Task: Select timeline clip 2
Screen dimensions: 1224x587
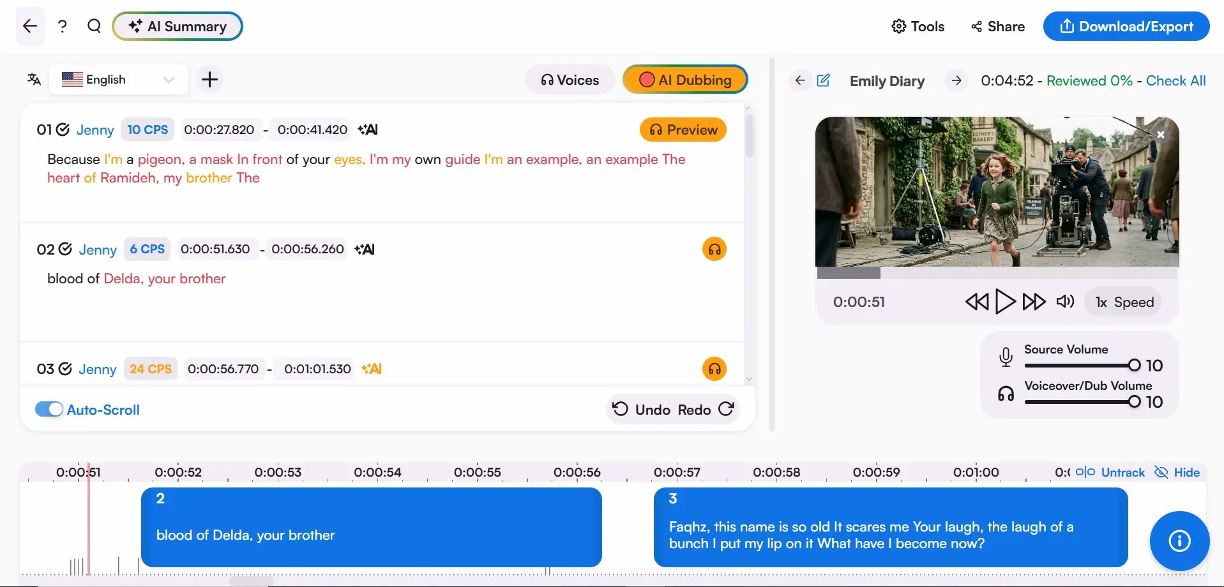Action: [371, 527]
